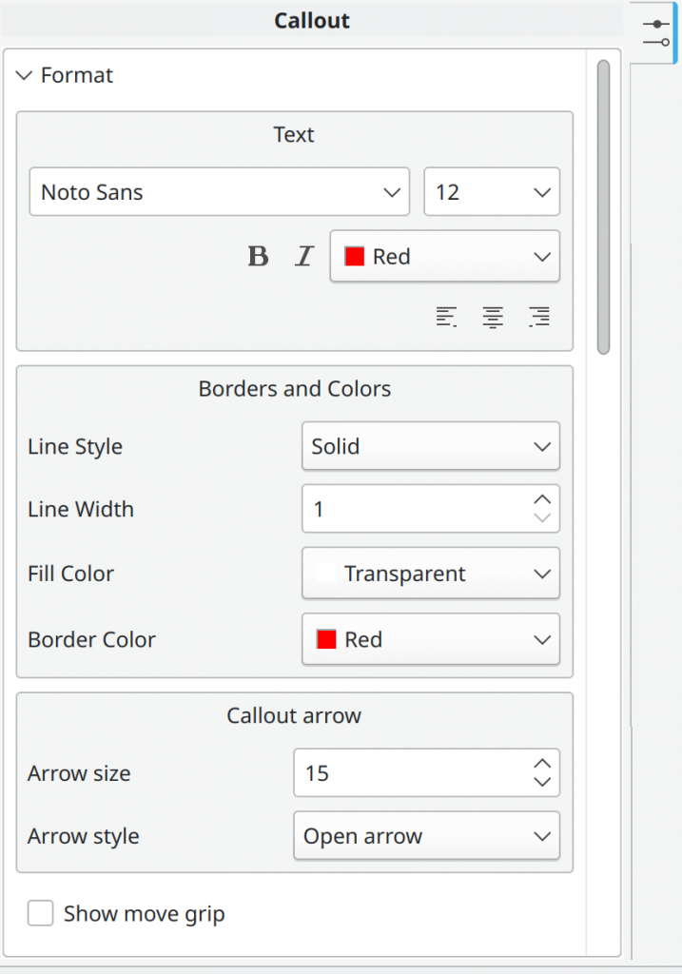Screen dimensions: 682x974
Task: Apply italic text formatting
Action: tap(303, 256)
